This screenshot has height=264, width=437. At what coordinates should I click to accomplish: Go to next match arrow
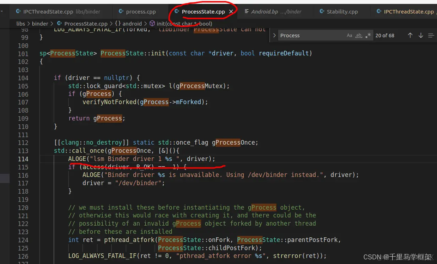click(x=421, y=36)
